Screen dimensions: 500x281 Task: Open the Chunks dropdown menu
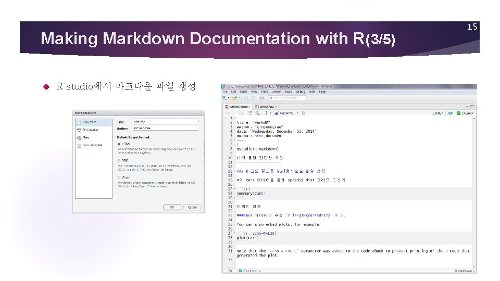(x=465, y=113)
